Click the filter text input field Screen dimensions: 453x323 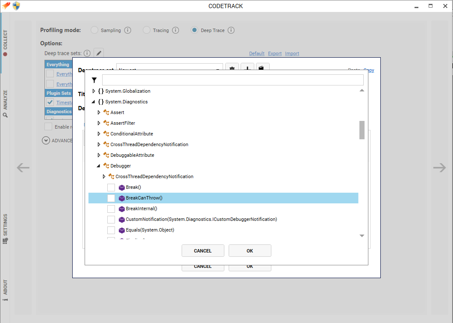pyautogui.click(x=233, y=80)
